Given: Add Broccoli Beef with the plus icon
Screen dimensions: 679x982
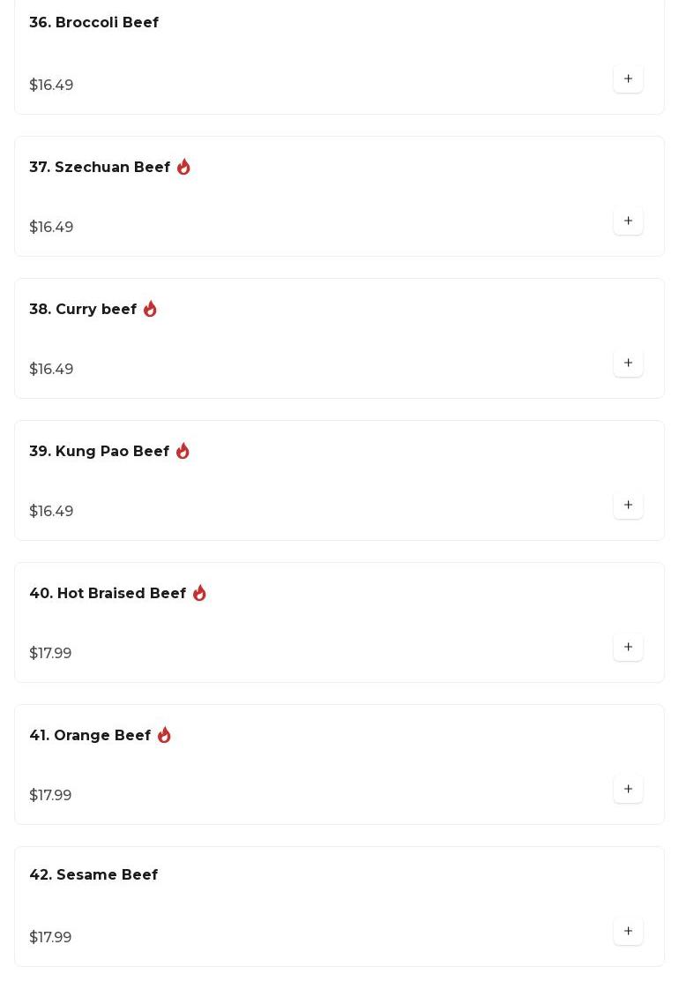Looking at the screenshot, I should (x=628, y=79).
